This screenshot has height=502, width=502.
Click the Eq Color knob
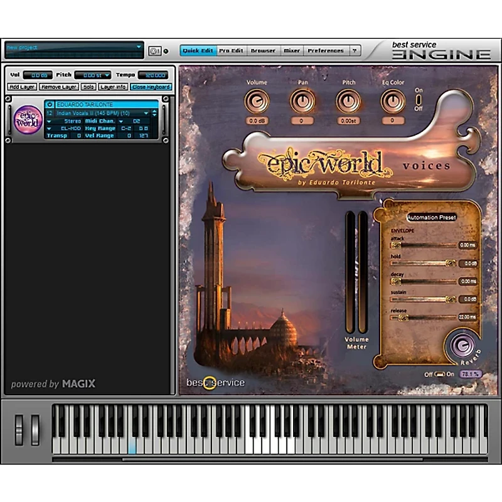(x=393, y=100)
